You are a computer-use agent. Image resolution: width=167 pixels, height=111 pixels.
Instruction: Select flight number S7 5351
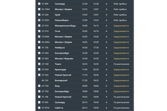click(45, 20)
